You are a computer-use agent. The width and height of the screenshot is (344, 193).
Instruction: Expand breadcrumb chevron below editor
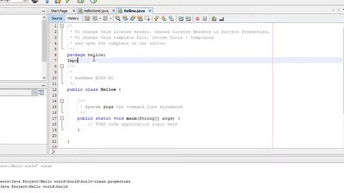53,152
